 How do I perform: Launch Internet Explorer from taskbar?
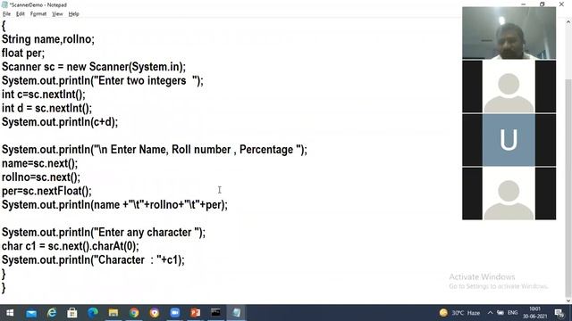click(52, 313)
